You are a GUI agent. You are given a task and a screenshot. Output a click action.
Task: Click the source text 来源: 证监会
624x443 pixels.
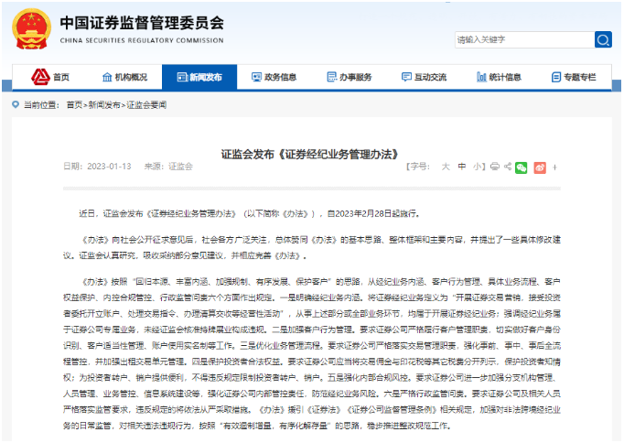click(168, 167)
